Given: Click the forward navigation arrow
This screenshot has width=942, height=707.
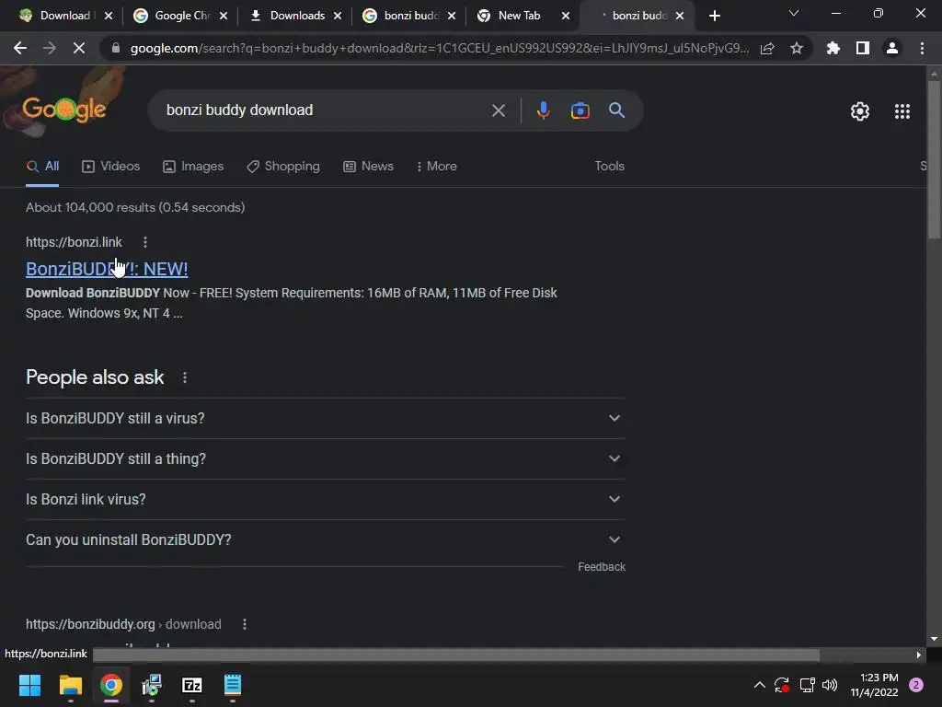Looking at the screenshot, I should pyautogui.click(x=50, y=48).
